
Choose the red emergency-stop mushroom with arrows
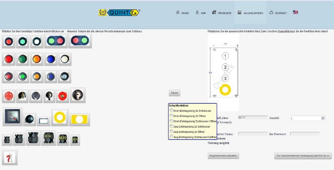point(9,96)
